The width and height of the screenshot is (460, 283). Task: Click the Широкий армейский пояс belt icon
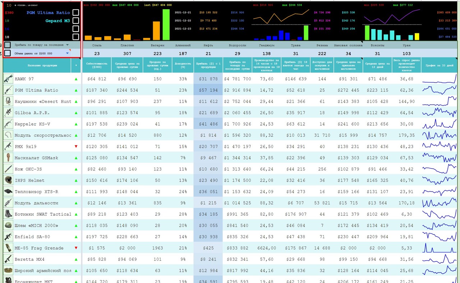click(8, 271)
